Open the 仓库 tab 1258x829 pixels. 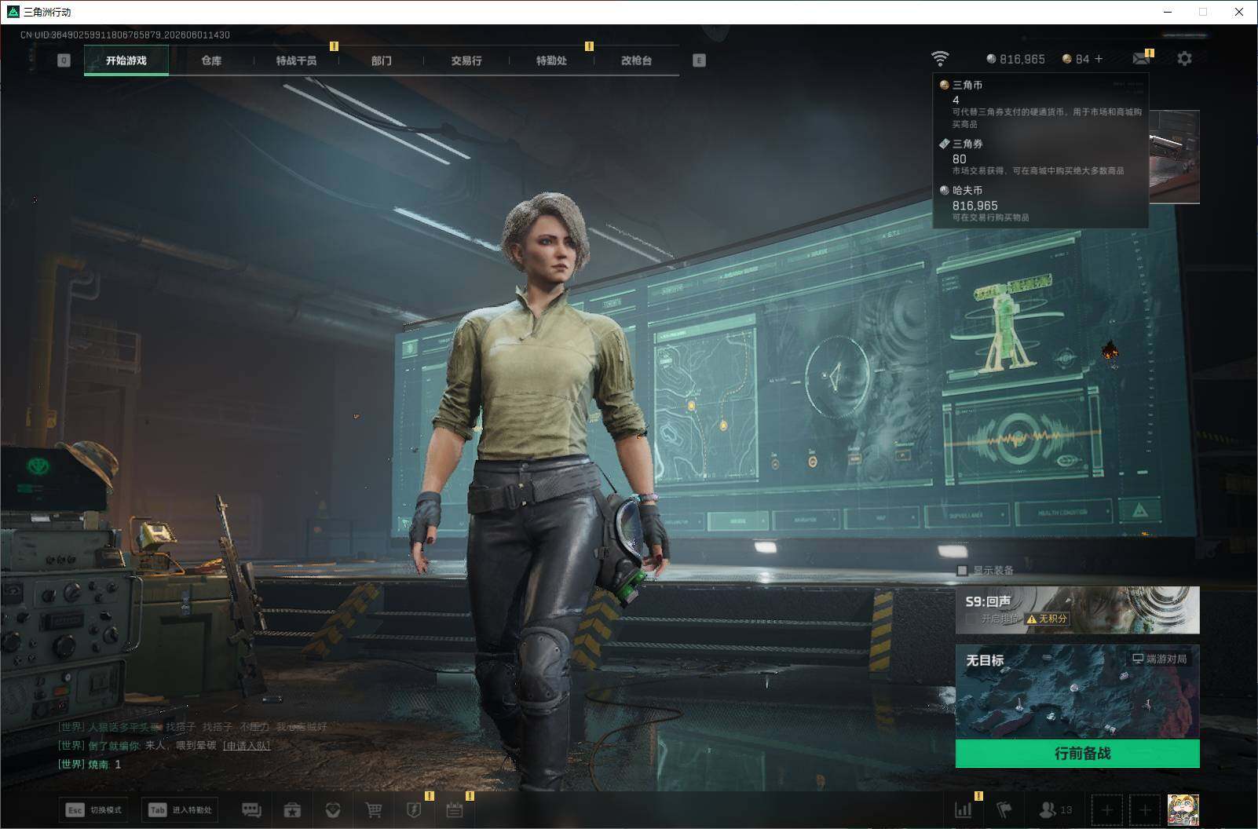pos(211,60)
